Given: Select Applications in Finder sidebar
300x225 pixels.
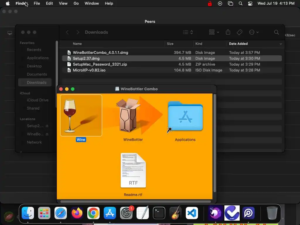Looking at the screenshot, I should [38, 58].
